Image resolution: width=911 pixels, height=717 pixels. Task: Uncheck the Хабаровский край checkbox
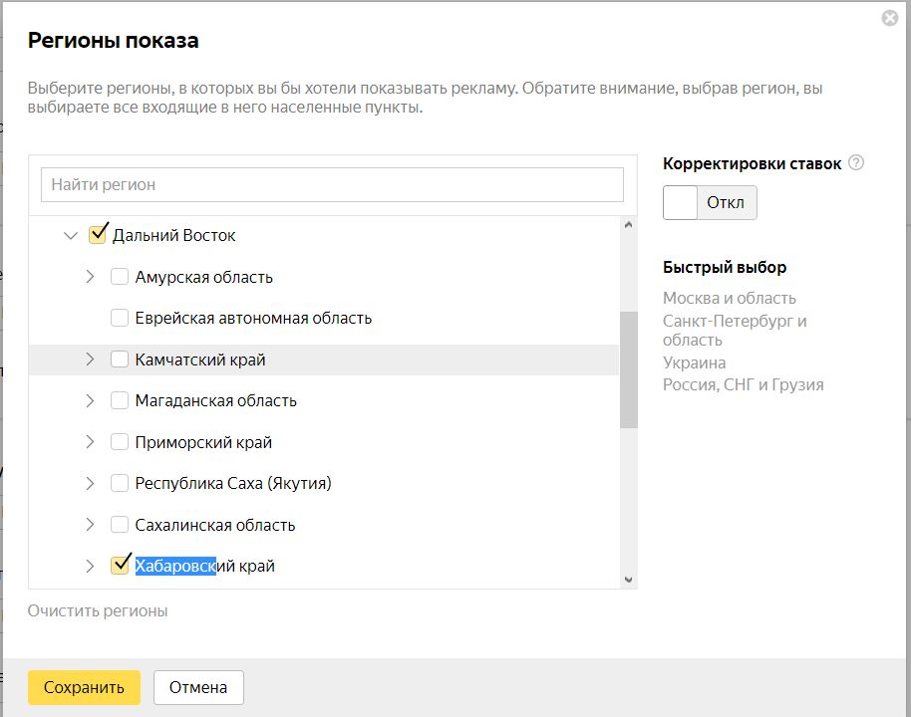coord(120,566)
